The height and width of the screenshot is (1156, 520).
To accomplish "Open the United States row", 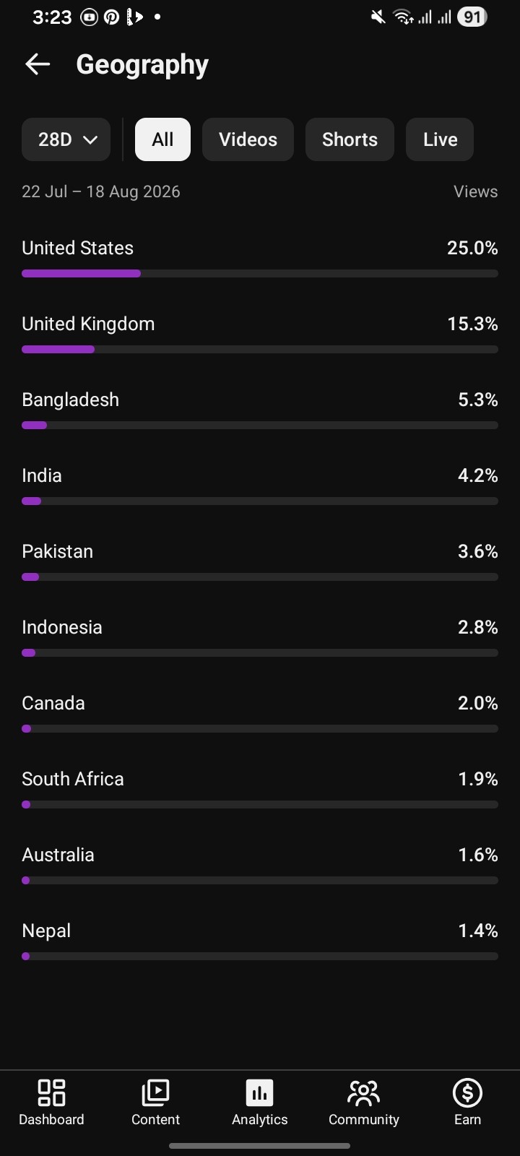I will [260, 258].
